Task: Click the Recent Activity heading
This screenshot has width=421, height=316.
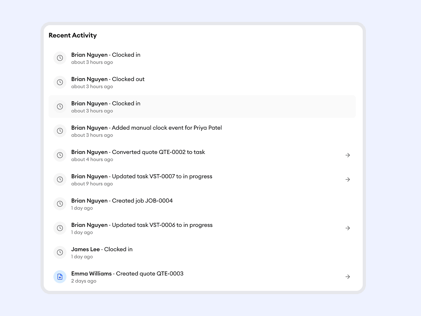Action: [72, 35]
